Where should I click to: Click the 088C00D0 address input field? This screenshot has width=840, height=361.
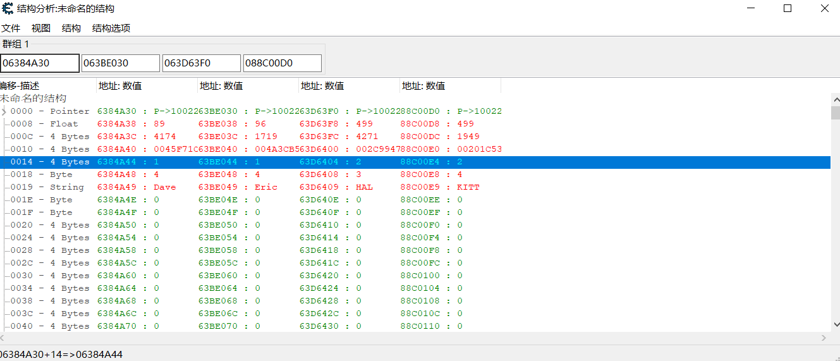pos(283,63)
